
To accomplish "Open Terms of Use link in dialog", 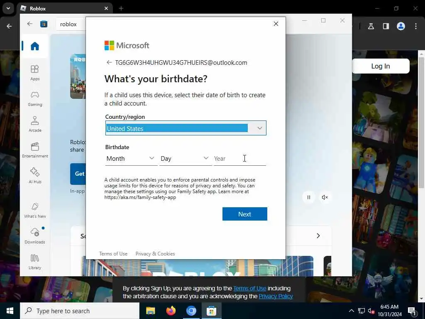I will (113, 254).
